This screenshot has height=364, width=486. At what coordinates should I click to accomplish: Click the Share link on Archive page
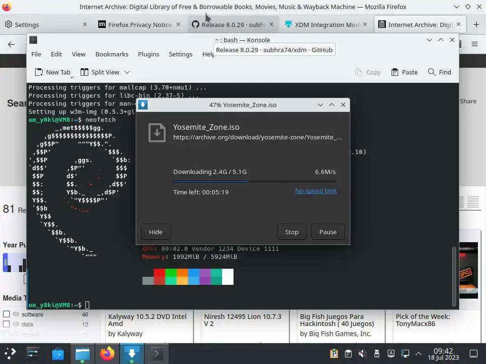click(x=468, y=101)
